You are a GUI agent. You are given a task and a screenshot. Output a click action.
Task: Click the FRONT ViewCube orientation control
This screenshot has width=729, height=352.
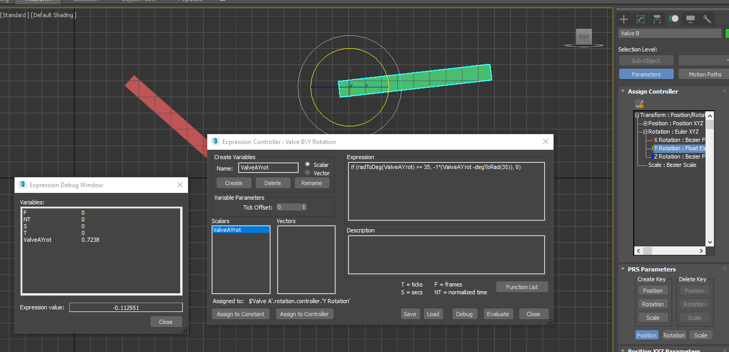pyautogui.click(x=583, y=36)
